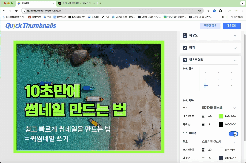Viewport: 246px width, 163px height.
Task: Bookmark this page with the star icon
Action: (x=200, y=11)
